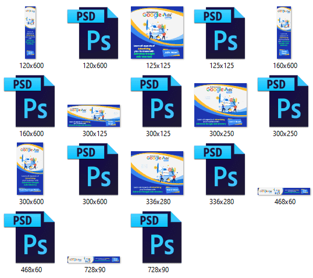This screenshot has height=278, width=313.
Task: Select the 160x600 PSD file icon
Action: [x=29, y=101]
